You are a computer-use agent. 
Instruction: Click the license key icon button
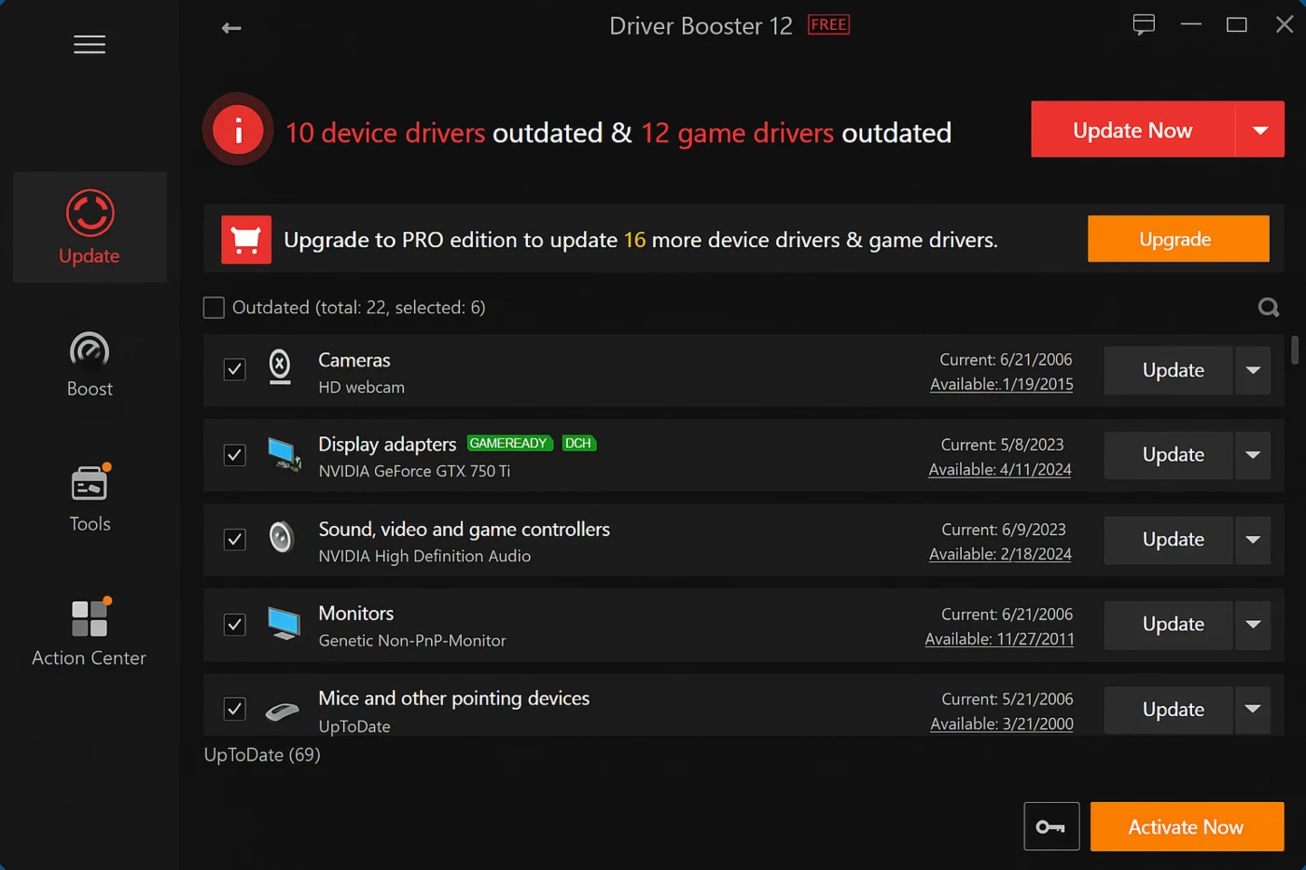tap(1051, 826)
